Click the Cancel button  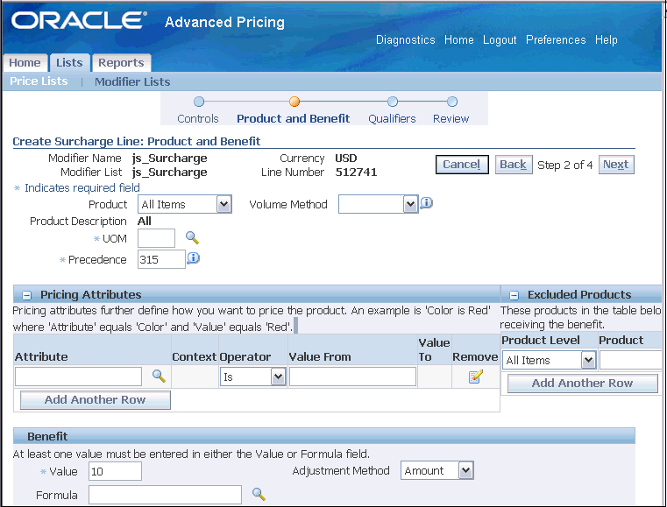click(462, 165)
